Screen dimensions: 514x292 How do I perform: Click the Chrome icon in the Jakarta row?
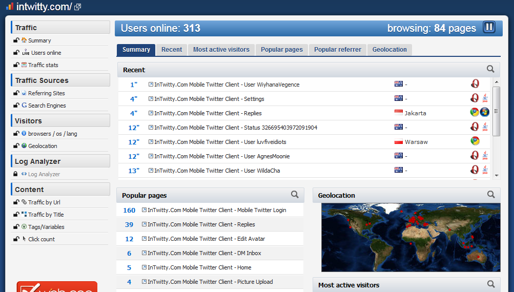[x=475, y=112]
